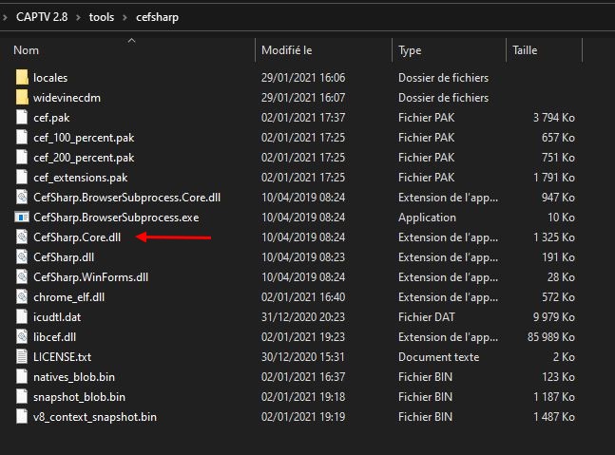Select file name CefSharp.BrowserSubprocess.Core.dll

pyautogui.click(x=126, y=198)
